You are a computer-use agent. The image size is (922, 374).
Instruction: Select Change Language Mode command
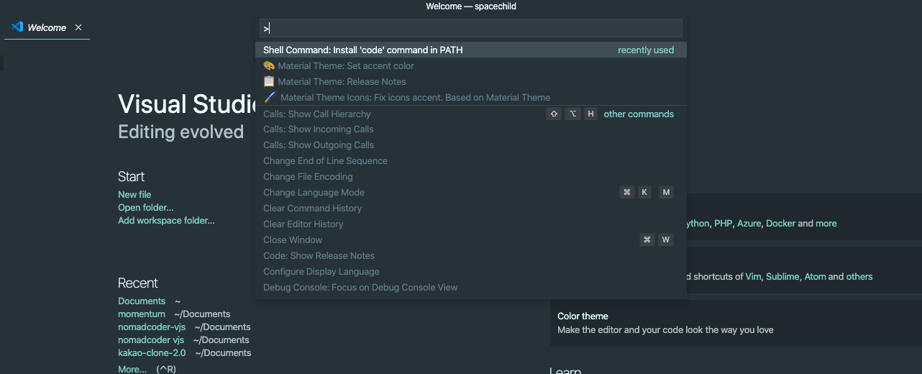[x=471, y=192]
